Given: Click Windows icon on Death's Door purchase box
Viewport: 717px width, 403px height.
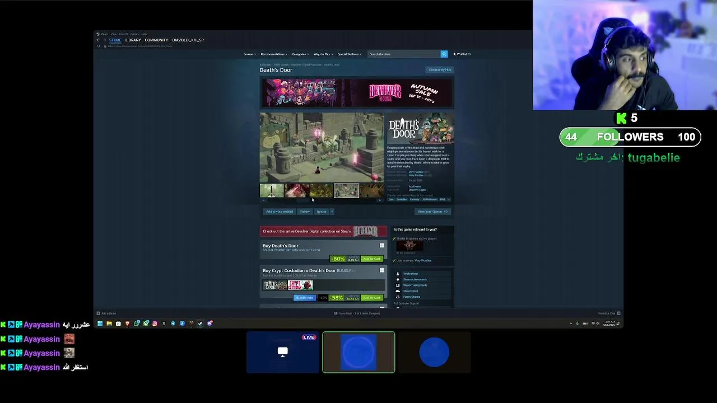Looking at the screenshot, I should pos(382,245).
